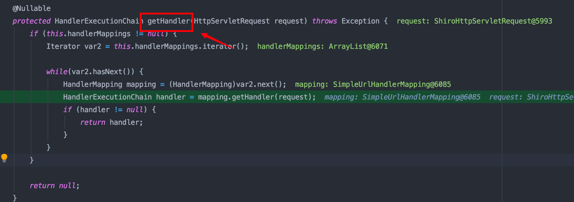
Task: Open italic SimpleUrlHandlerMapping@6085 hint on highlighted line
Action: tap(421, 97)
